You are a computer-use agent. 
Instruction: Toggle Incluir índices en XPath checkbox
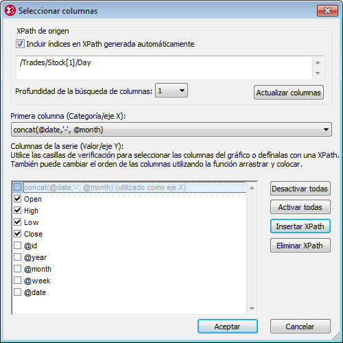click(20, 43)
